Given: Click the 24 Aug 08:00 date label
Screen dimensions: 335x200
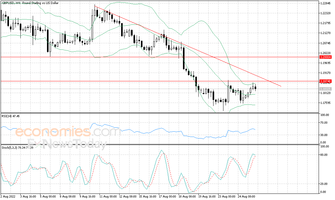Looking at the screenshot, I should tap(247, 196).
